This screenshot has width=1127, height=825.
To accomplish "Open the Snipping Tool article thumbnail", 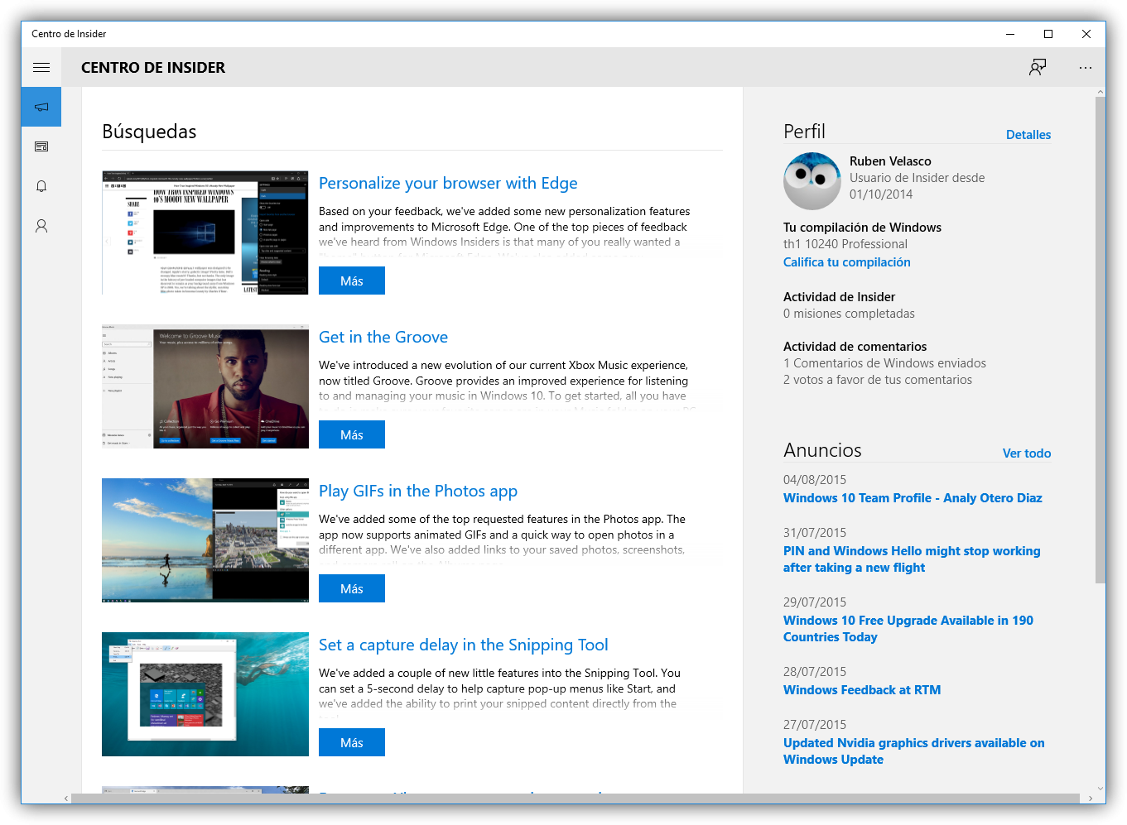I will (205, 694).
